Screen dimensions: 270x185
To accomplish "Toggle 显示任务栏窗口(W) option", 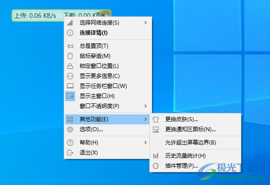I will pyautogui.click(x=108, y=86).
